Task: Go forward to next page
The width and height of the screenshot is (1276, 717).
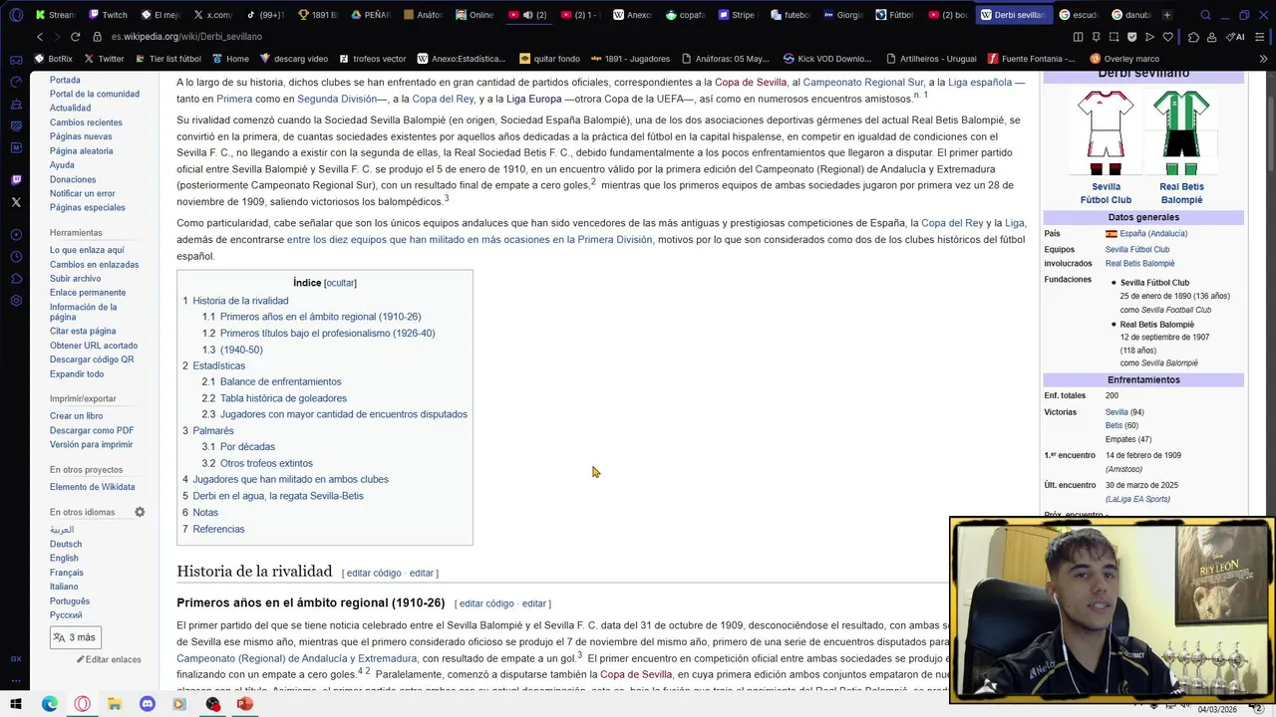Action: 58,37
